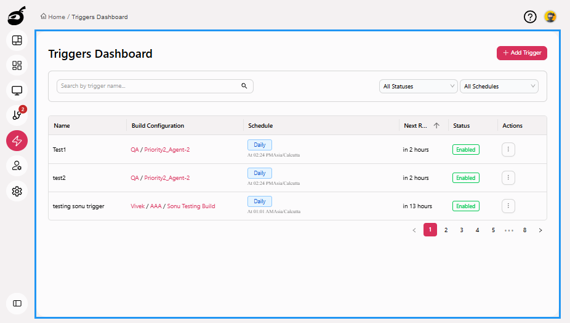The height and width of the screenshot is (323, 570).
Task: Toggle the sidebar collapse button
Action: click(17, 303)
